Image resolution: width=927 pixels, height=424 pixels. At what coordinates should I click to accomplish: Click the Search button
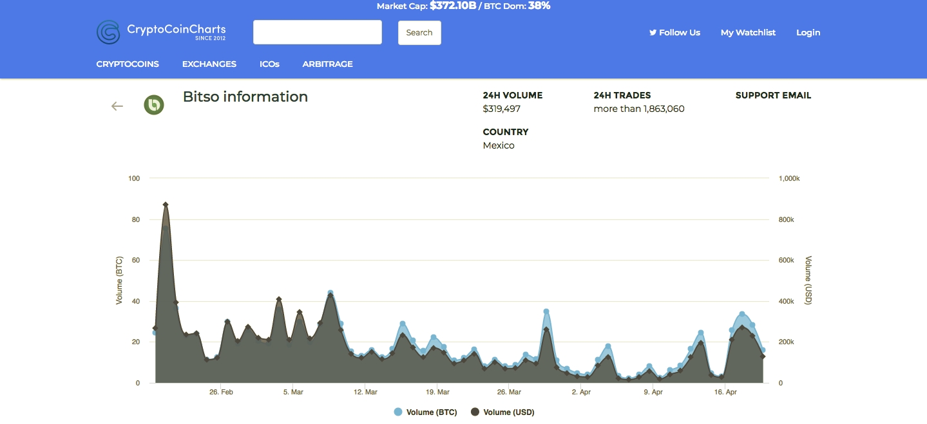click(x=419, y=33)
